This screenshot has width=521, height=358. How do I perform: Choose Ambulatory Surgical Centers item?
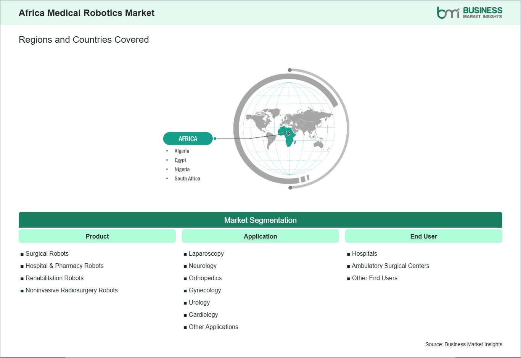pyautogui.click(x=391, y=266)
